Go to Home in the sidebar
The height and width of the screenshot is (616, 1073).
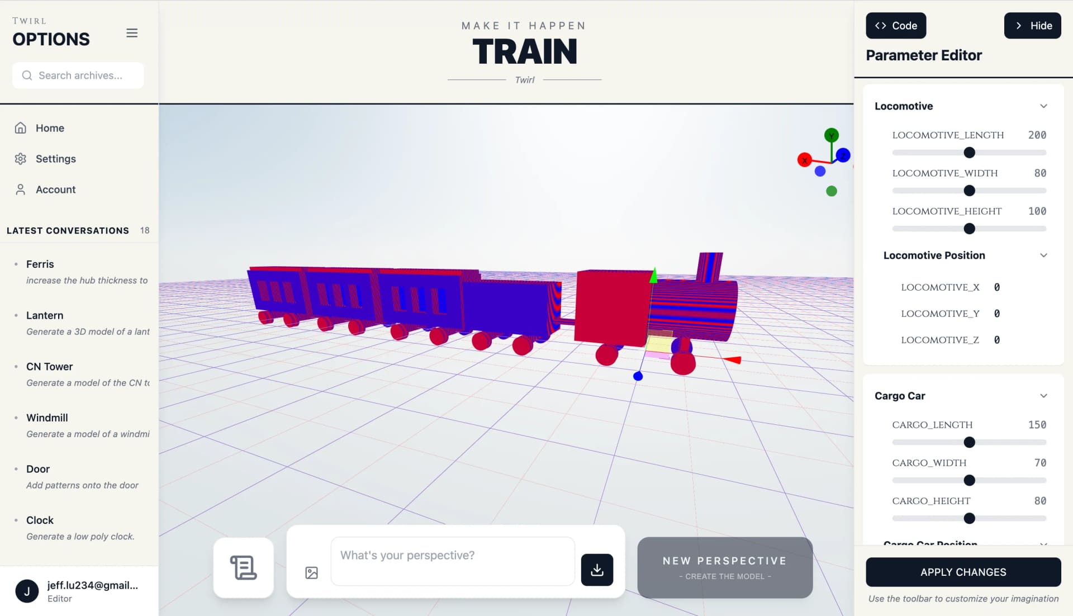pos(50,128)
